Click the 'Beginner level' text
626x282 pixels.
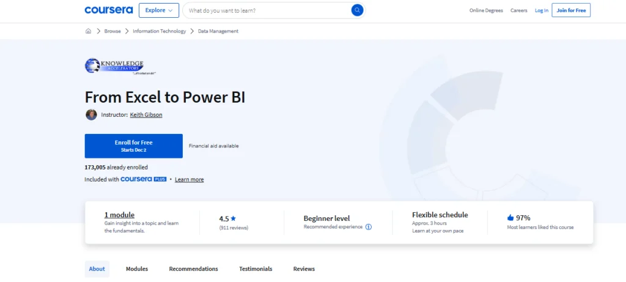(326, 218)
